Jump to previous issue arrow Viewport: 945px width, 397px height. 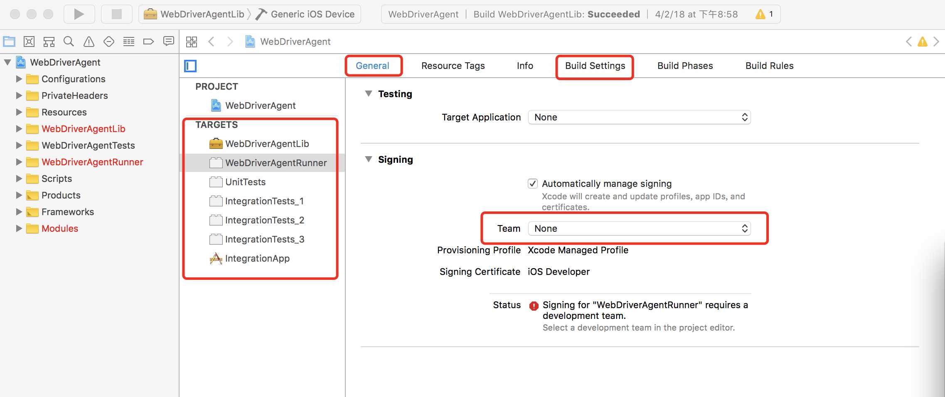point(909,42)
